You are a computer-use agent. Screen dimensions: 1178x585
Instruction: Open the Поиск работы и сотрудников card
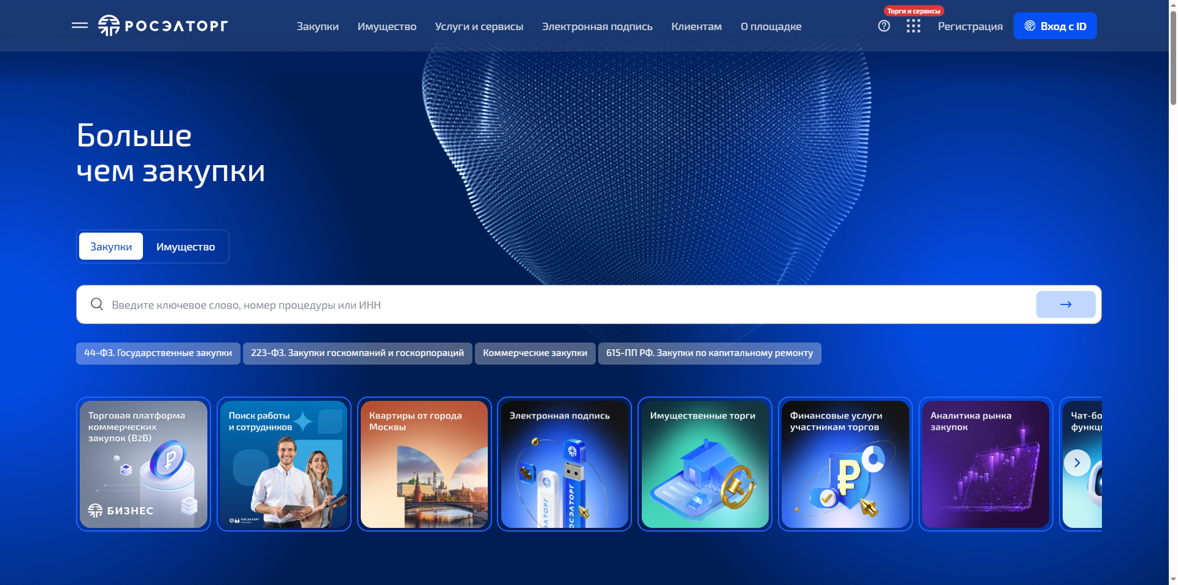coord(284,464)
